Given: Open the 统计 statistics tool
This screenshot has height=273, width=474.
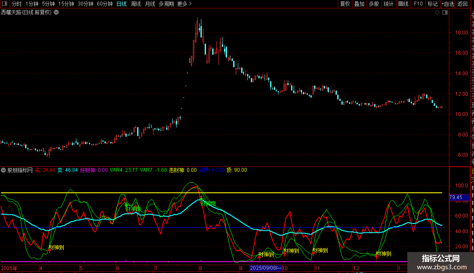Looking at the screenshot, I should [x=388, y=4].
